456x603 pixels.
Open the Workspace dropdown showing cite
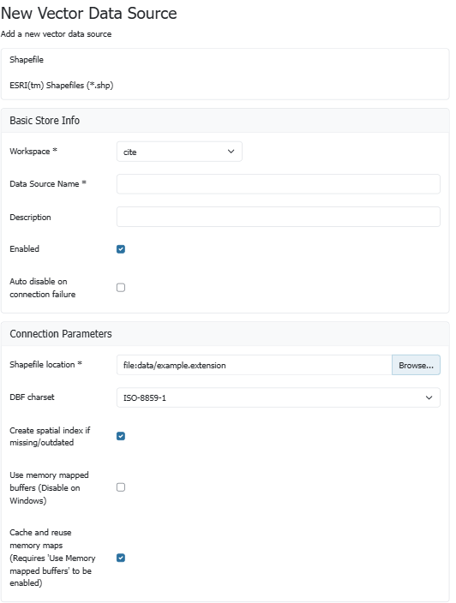coord(179,152)
